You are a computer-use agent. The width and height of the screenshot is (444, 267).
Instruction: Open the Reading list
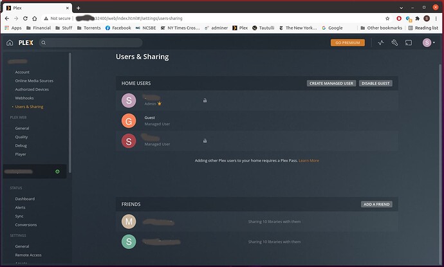(423, 28)
